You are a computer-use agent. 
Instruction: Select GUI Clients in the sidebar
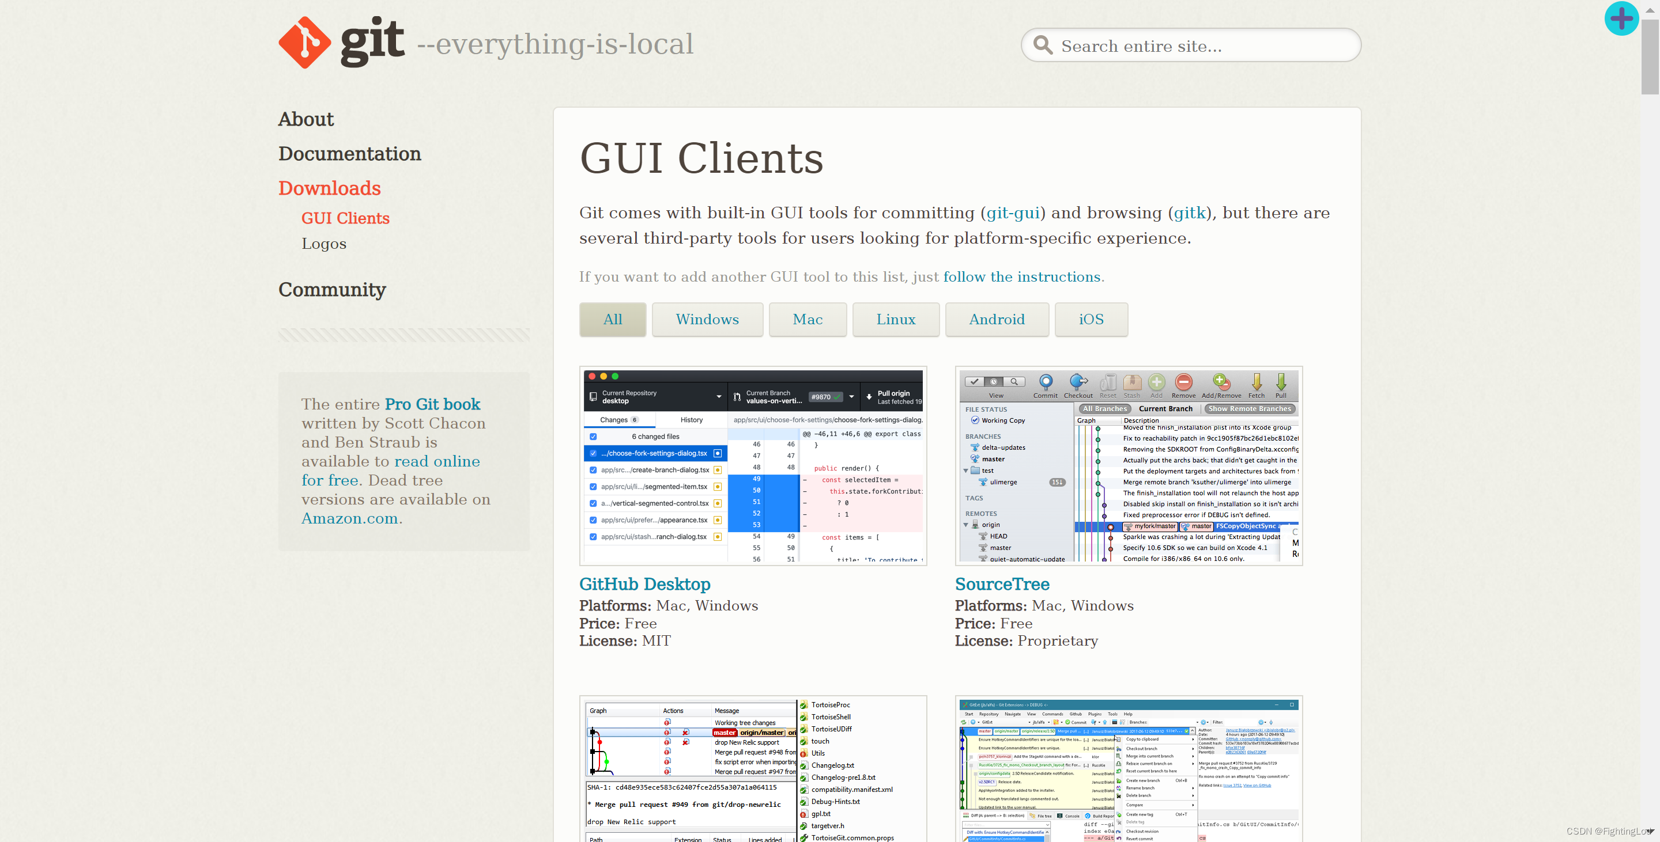coord(345,218)
